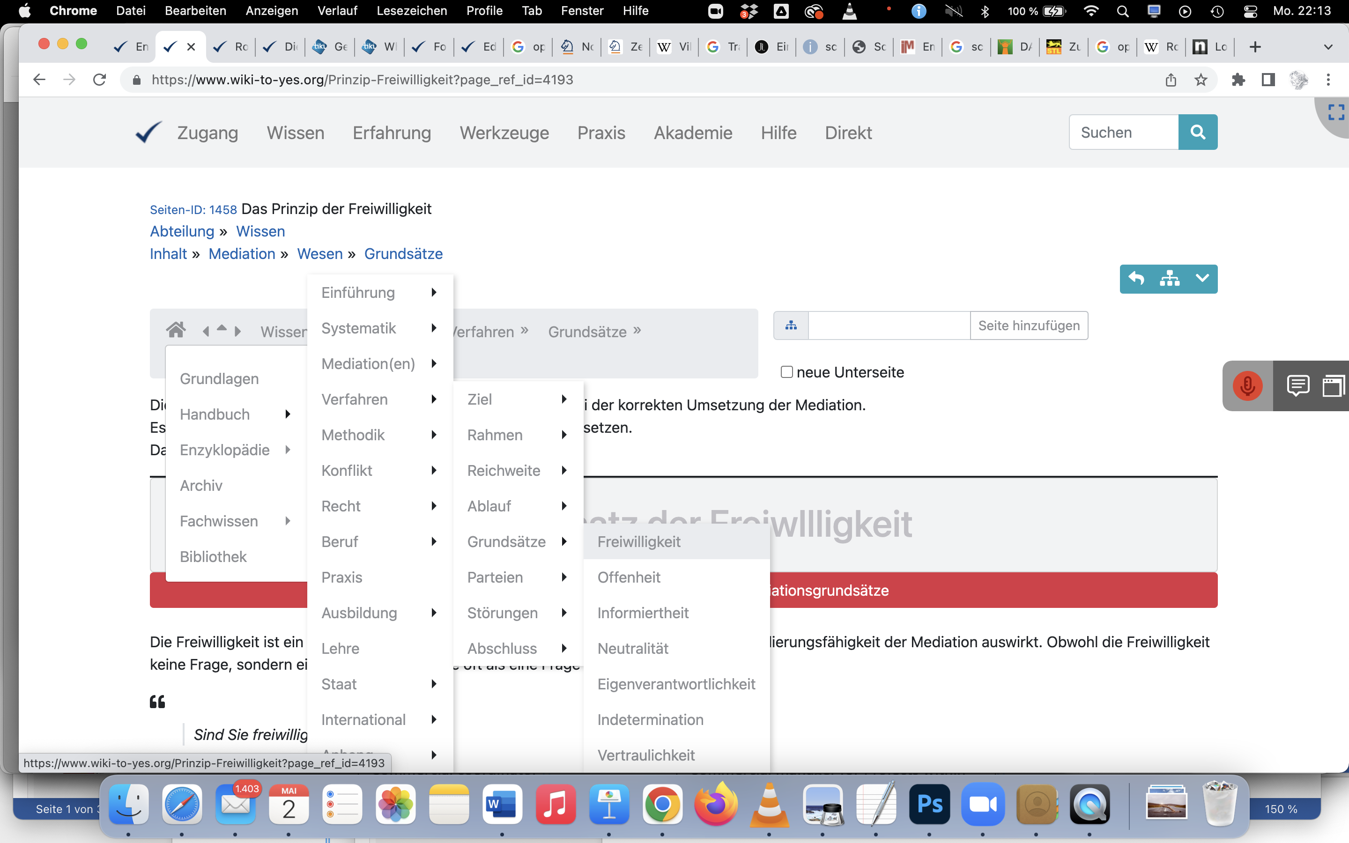Open Chrome extensions puzzle icon

click(x=1238, y=80)
